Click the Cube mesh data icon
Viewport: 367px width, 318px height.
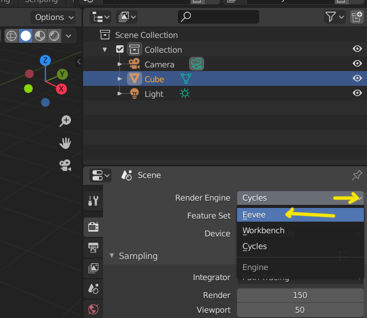(186, 79)
